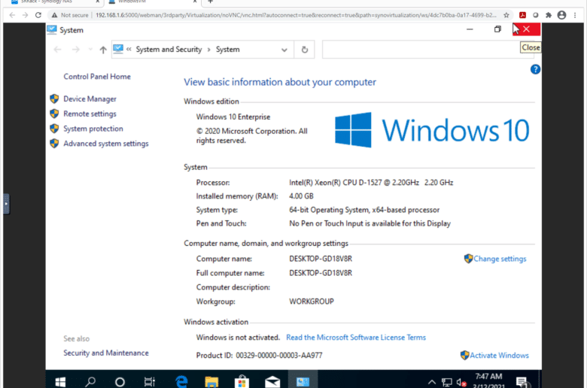Click the Back arrow in System window
The image size is (587, 388).
click(57, 50)
